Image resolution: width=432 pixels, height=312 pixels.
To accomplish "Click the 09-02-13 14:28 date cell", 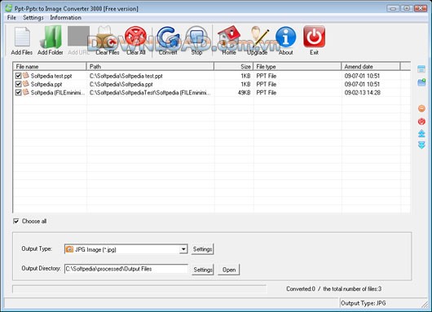I will click(x=362, y=93).
